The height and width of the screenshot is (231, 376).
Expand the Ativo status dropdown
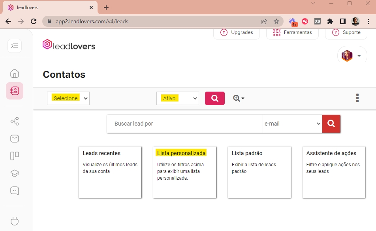[x=177, y=98]
